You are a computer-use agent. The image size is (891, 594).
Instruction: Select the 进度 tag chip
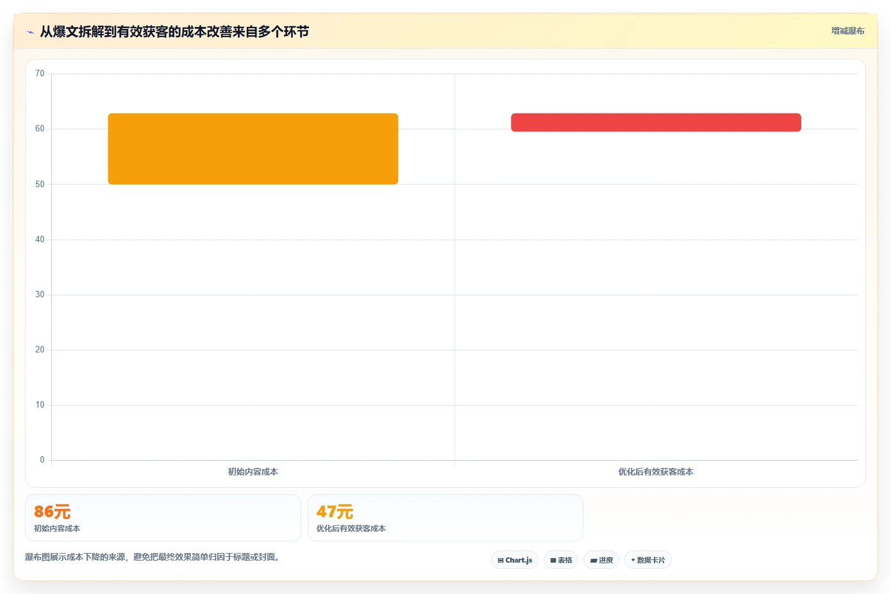(x=601, y=560)
